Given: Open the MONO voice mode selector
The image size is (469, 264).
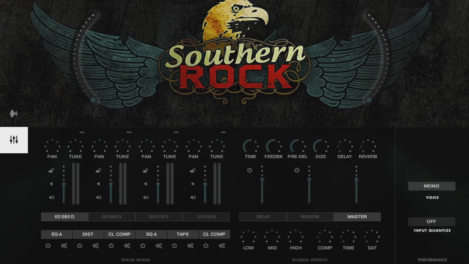Looking at the screenshot, I should coord(431,186).
